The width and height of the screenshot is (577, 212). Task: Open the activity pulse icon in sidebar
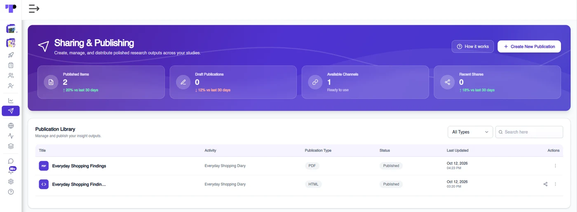click(11, 136)
